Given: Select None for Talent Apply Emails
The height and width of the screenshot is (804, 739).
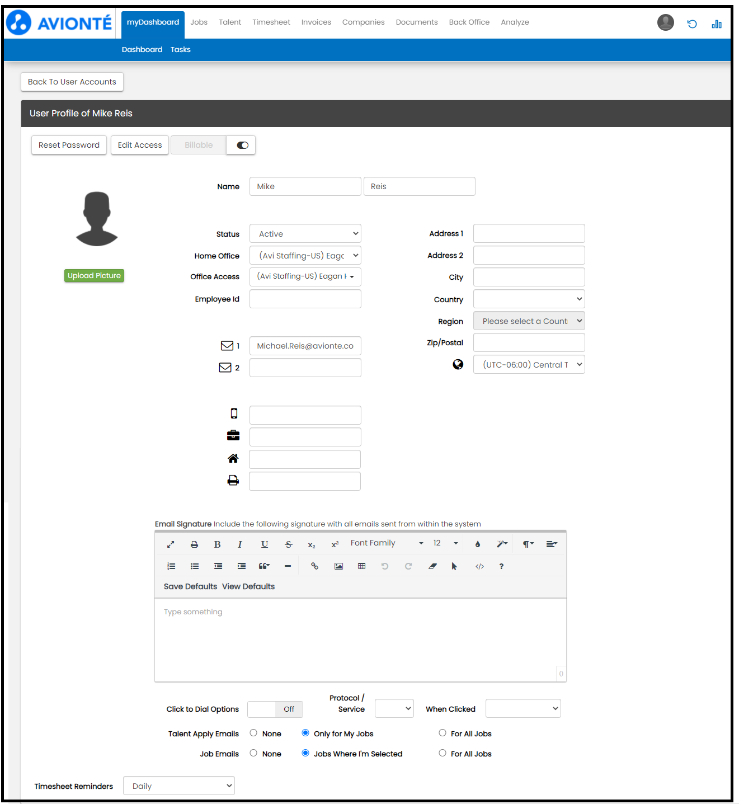Looking at the screenshot, I should point(253,733).
